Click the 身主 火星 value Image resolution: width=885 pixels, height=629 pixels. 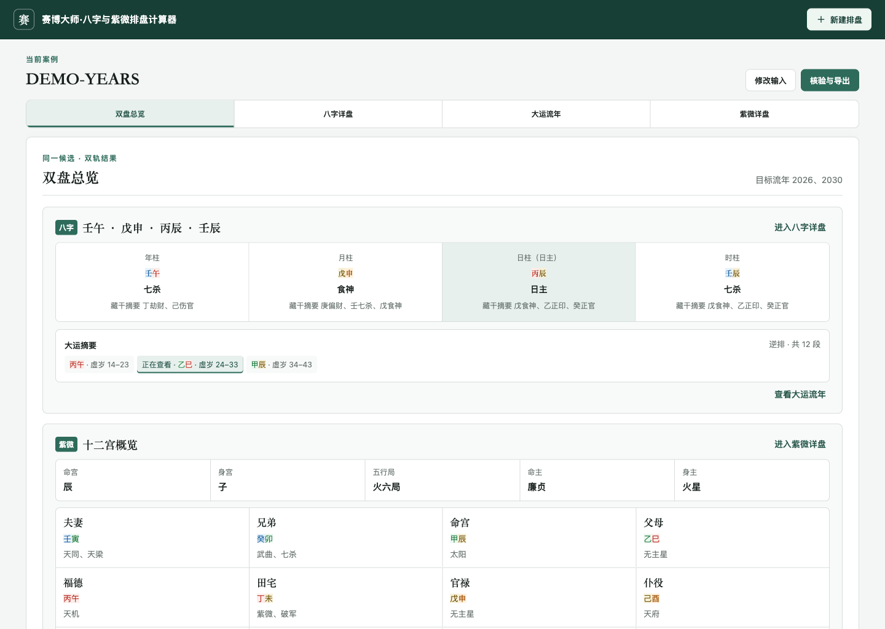point(691,487)
